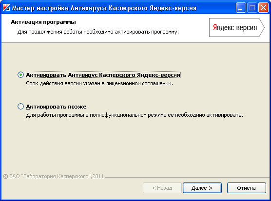Proceed with the Далее > button

[202, 188]
